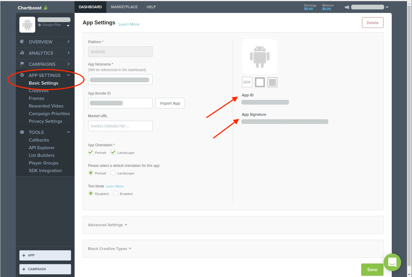Select the App Settings gear icon

click(22, 75)
